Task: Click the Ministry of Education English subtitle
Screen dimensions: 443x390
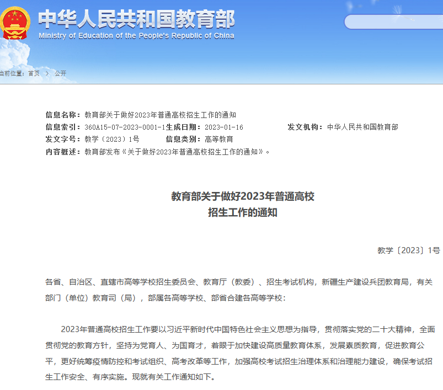Action: point(136,36)
